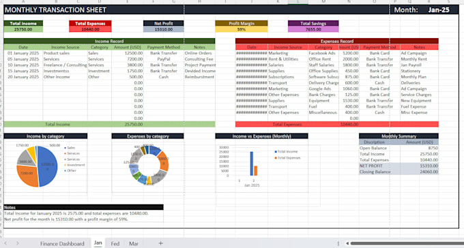Select the Staff Salaries category cell
Viewport: 464px width, 248px height.
click(323, 65)
